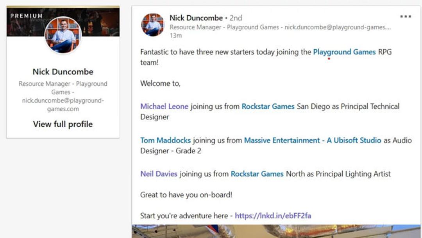Click Nick Duncombe author name on post
Screen dimensions: 422x238
pyautogui.click(x=196, y=18)
